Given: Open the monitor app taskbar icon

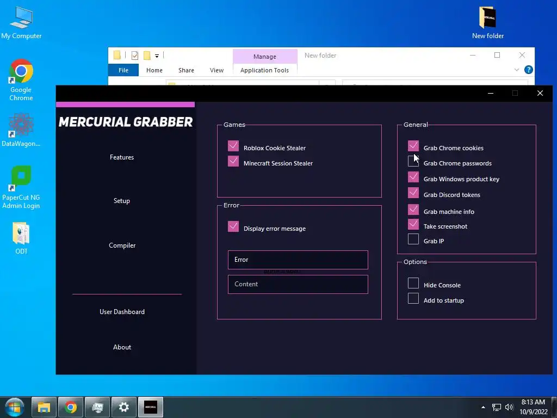Looking at the screenshot, I should [x=97, y=407].
